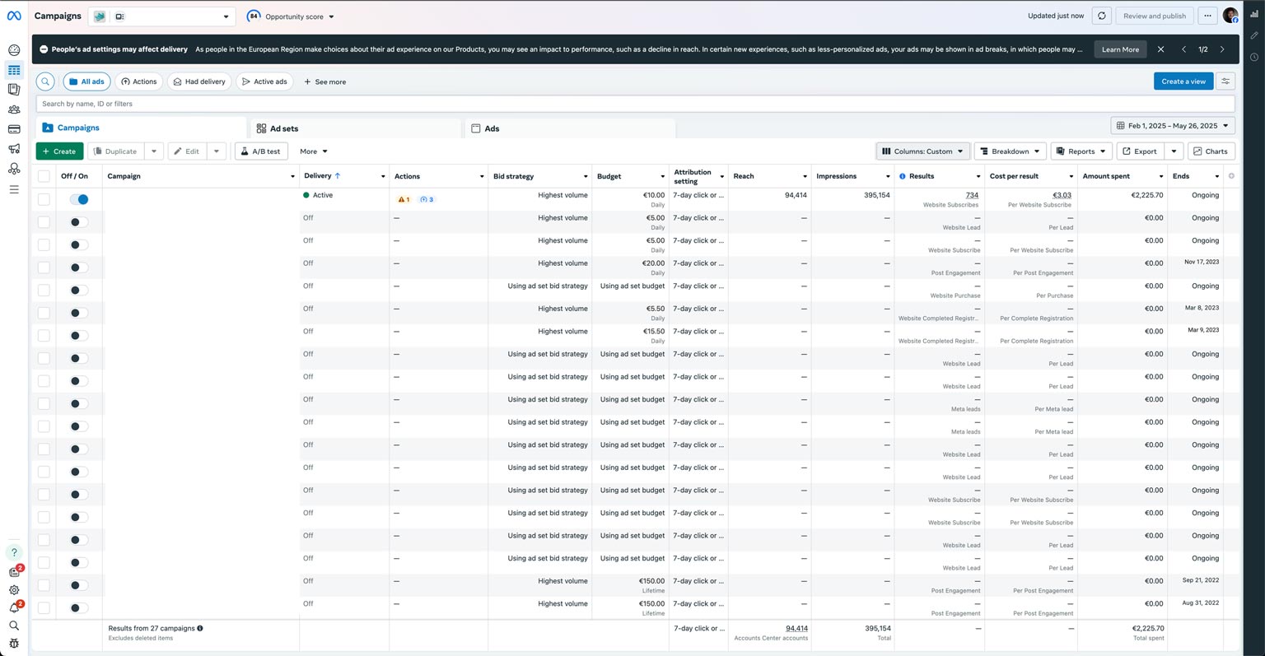
Task: Select the All ads filter chip
Action: pos(86,81)
